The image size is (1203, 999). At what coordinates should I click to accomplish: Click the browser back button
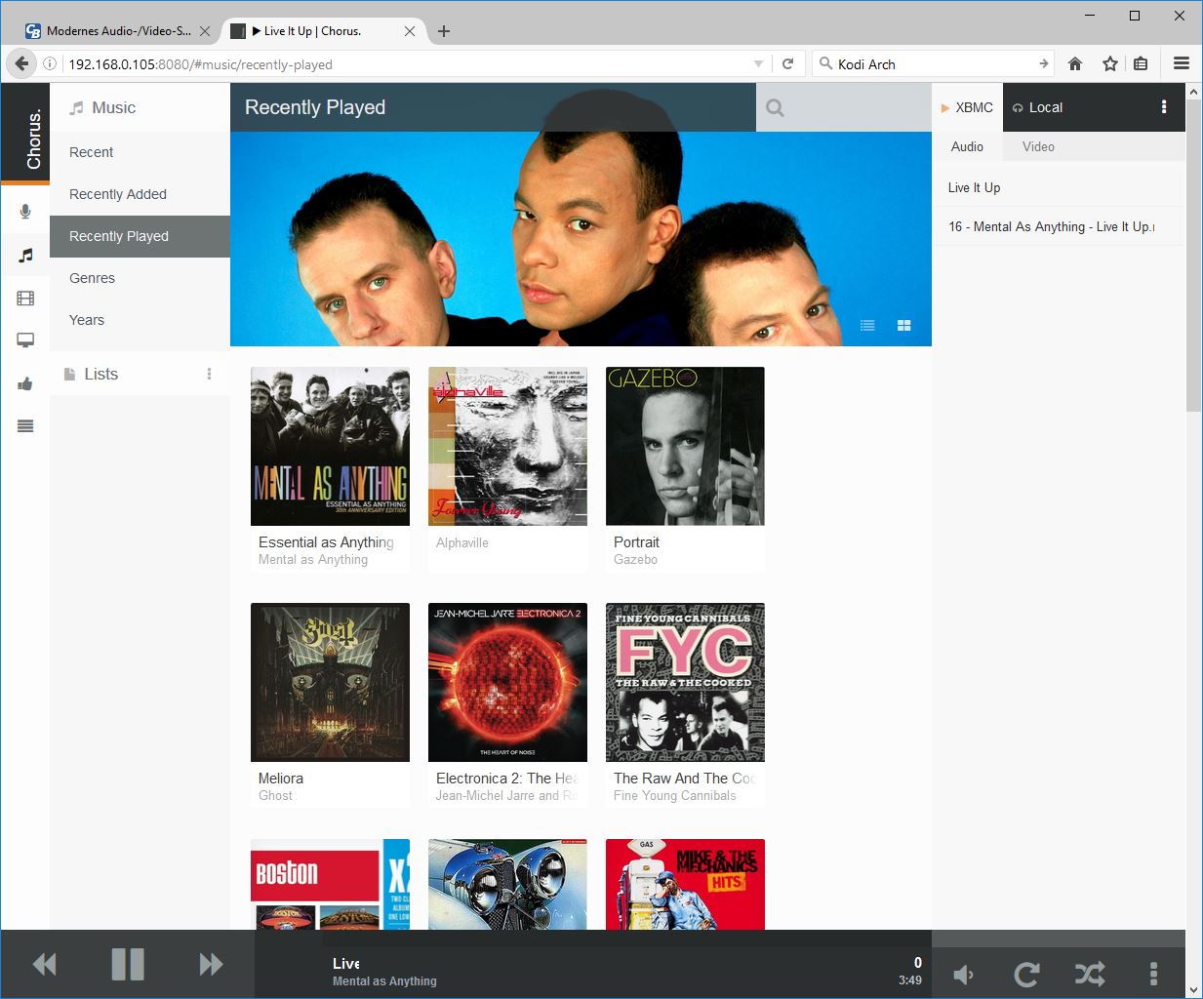(21, 63)
